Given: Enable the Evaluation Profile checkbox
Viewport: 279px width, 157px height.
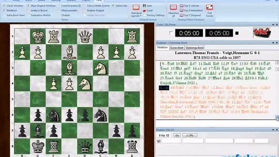Looking at the screenshot, I should pos(28,15).
